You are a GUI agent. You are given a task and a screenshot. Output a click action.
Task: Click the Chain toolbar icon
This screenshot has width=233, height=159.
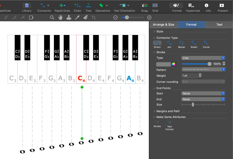[77, 6]
